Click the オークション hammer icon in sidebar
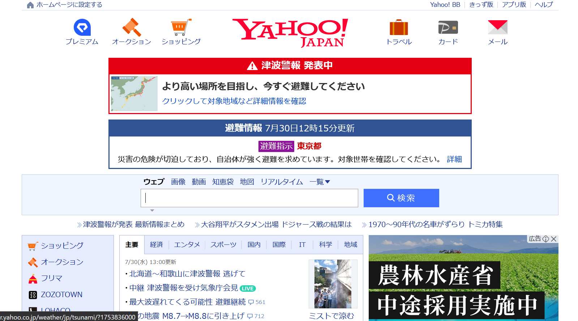 [x=33, y=262]
